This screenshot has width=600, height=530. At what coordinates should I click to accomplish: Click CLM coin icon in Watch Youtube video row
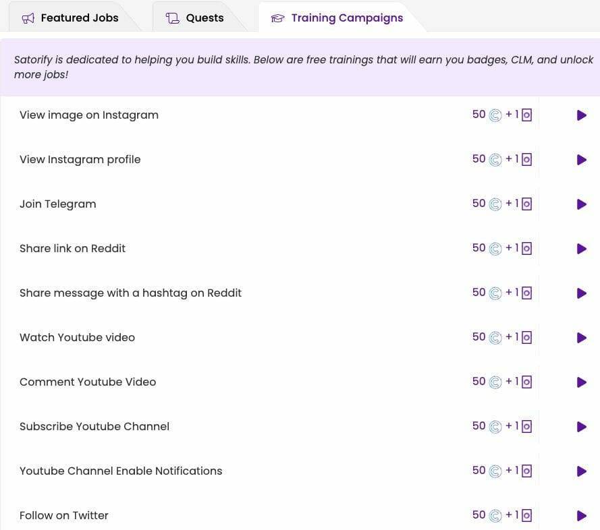tap(495, 338)
